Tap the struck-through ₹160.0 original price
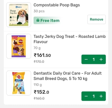The width and height of the screenshot is (112, 108). click(39, 98)
